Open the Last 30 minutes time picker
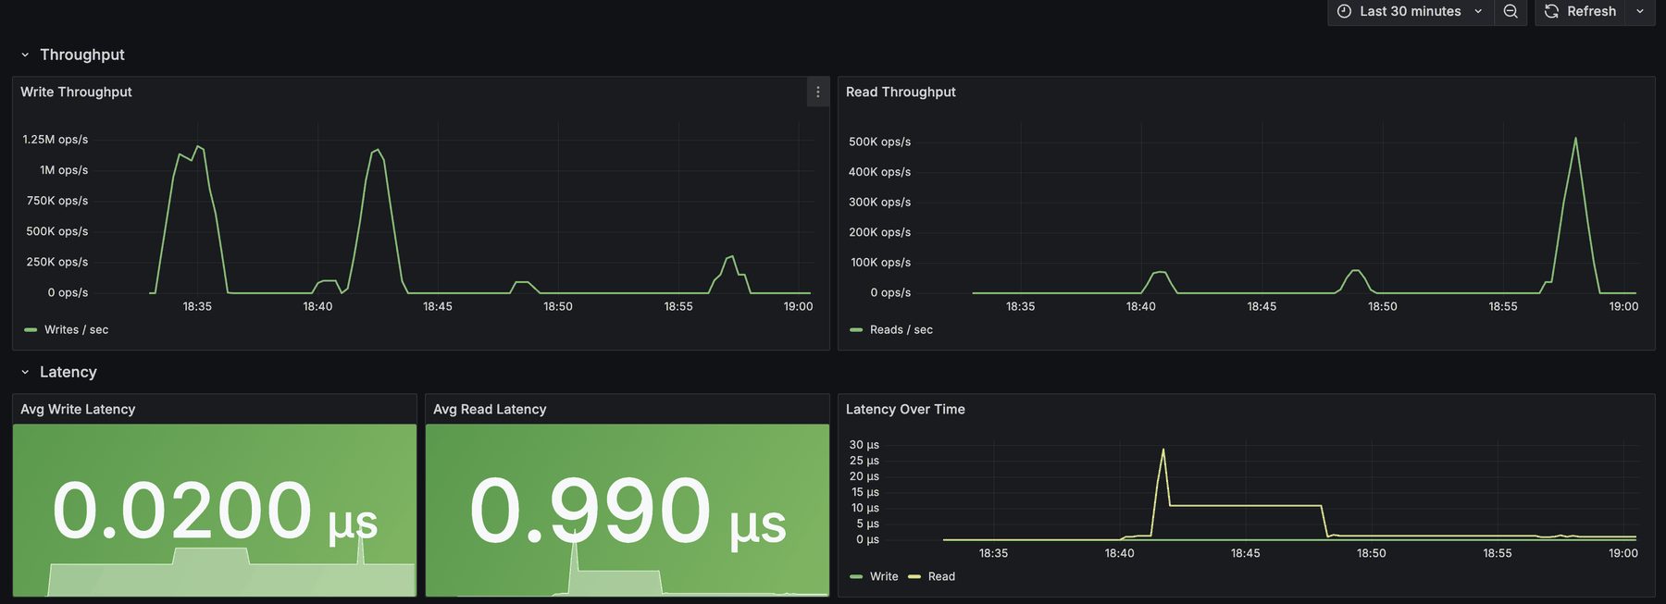This screenshot has width=1666, height=604. (x=1411, y=11)
